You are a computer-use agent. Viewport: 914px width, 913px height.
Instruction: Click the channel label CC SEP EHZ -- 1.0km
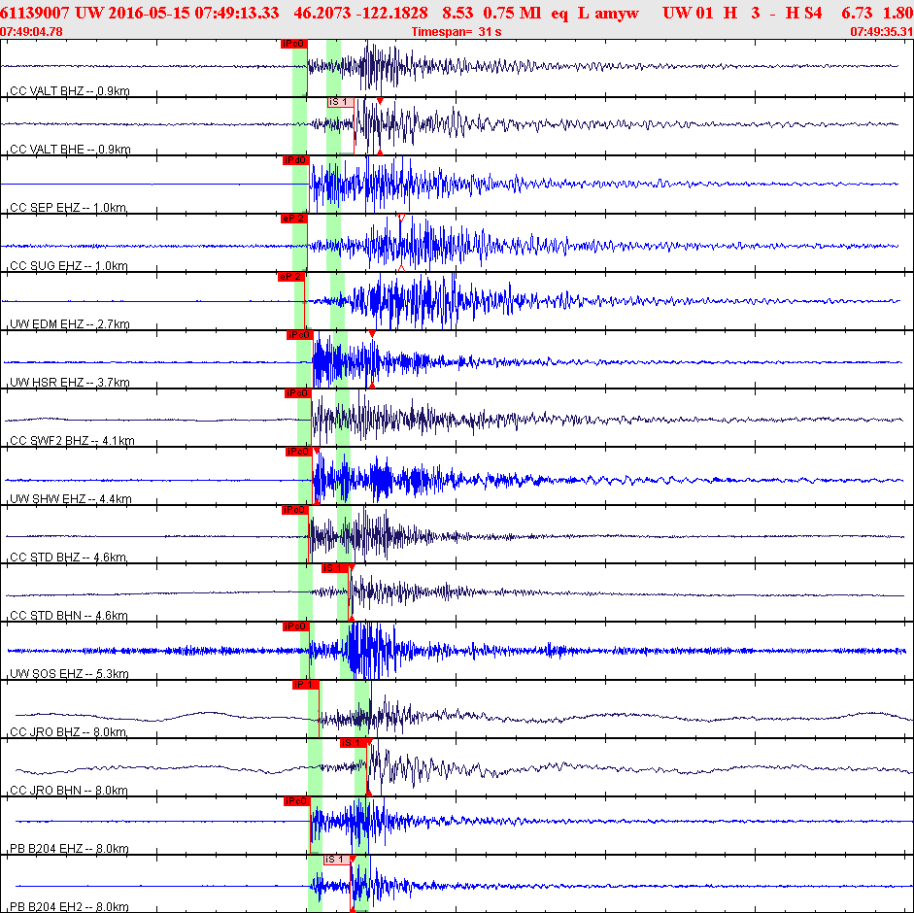click(68, 208)
